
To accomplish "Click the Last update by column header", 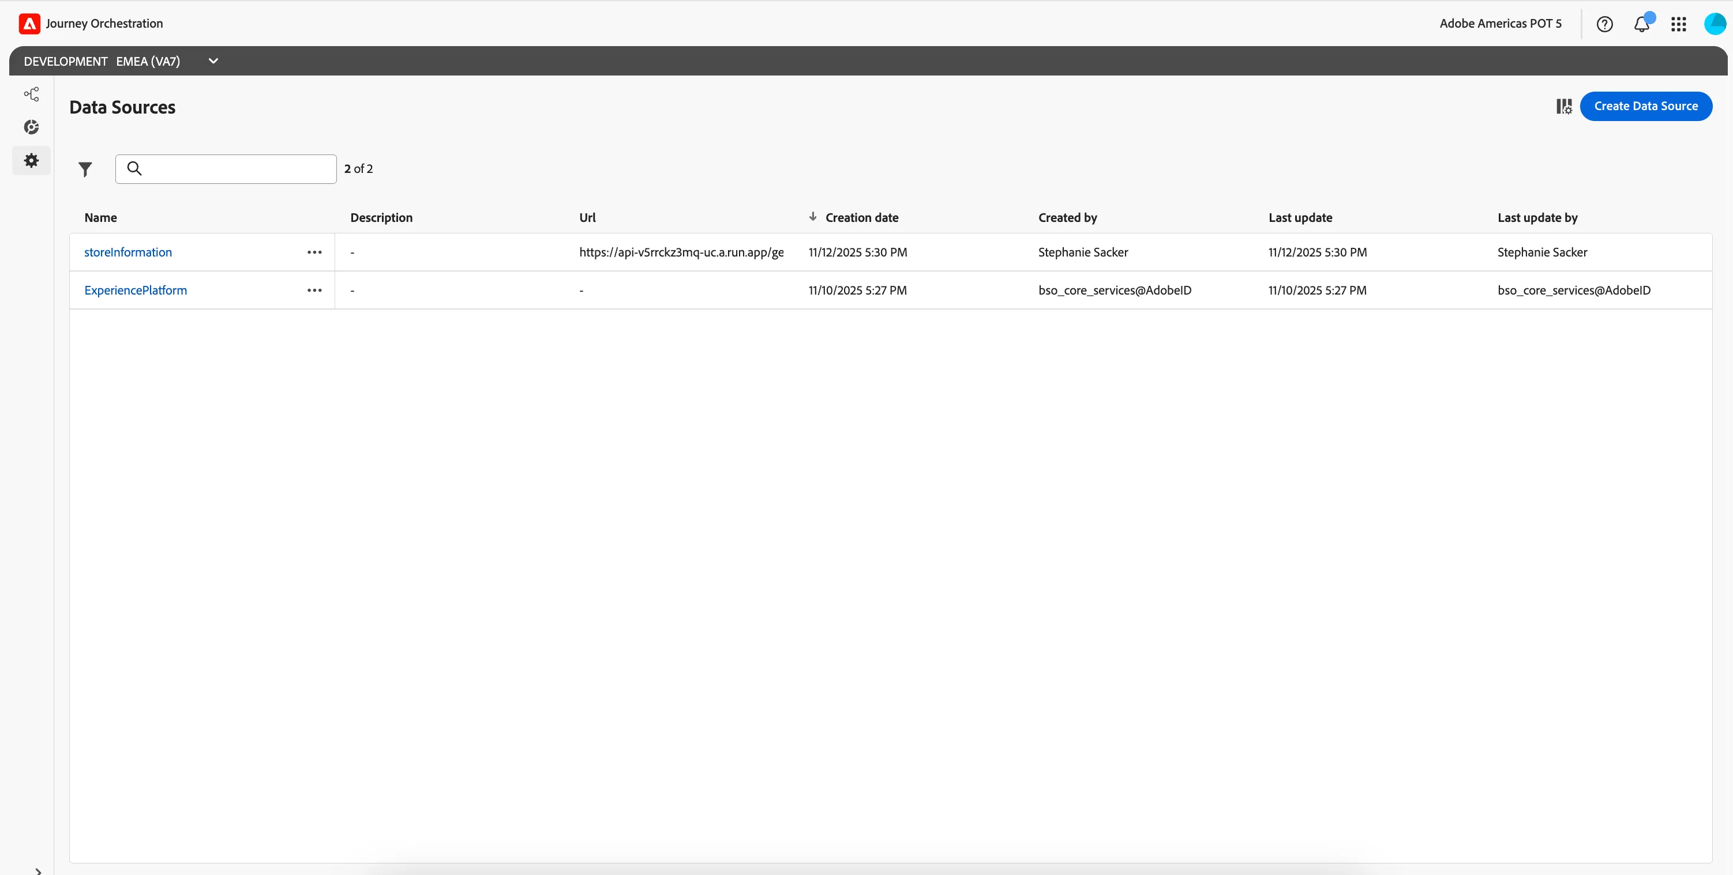I will pyautogui.click(x=1537, y=218).
